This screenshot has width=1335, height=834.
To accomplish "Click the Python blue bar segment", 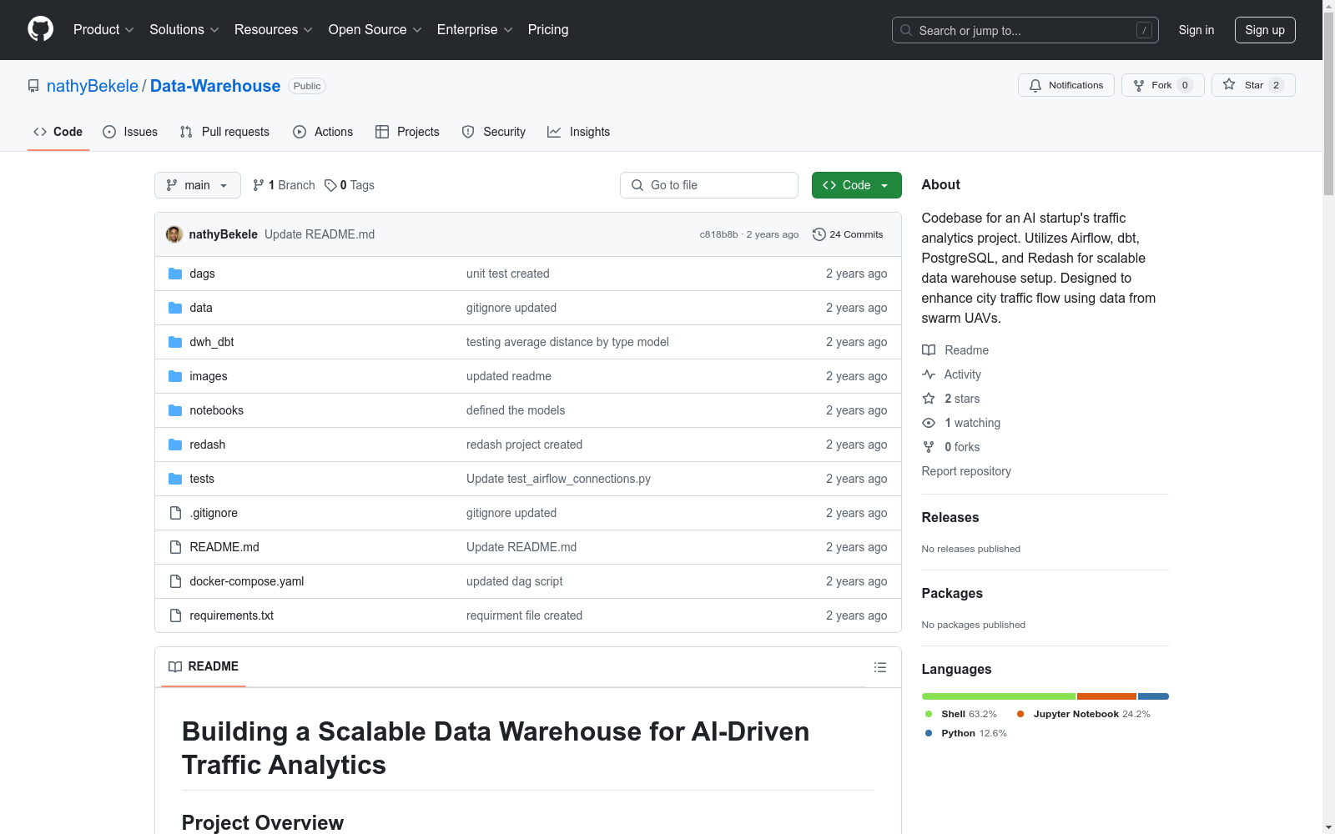I will pyautogui.click(x=1153, y=696).
